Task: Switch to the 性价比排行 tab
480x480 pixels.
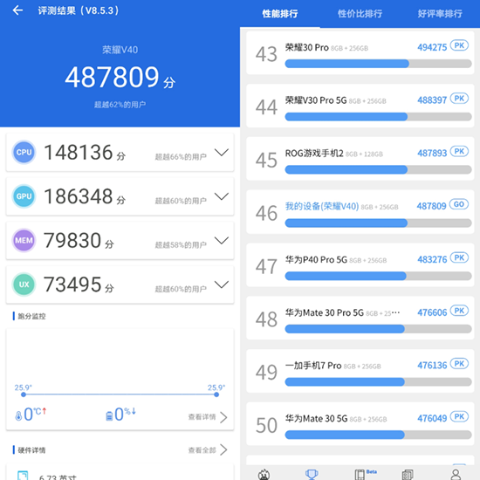Action: pyautogui.click(x=360, y=13)
